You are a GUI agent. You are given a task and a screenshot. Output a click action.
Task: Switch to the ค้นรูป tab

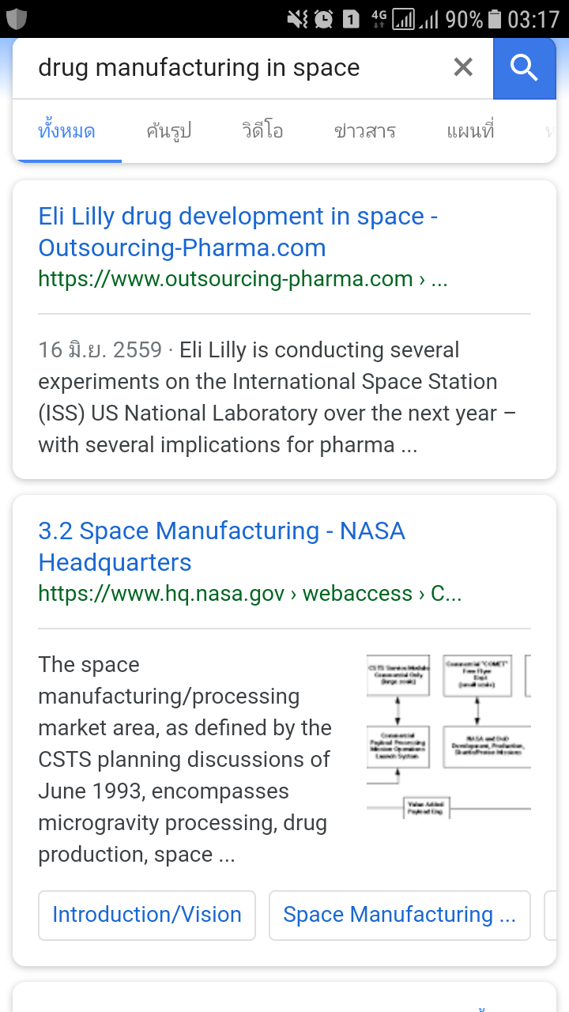[168, 131]
